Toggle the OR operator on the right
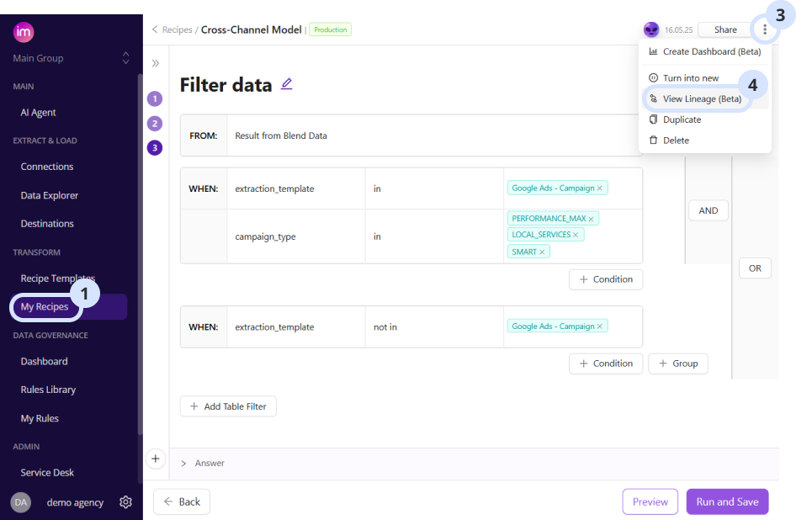 pos(755,268)
